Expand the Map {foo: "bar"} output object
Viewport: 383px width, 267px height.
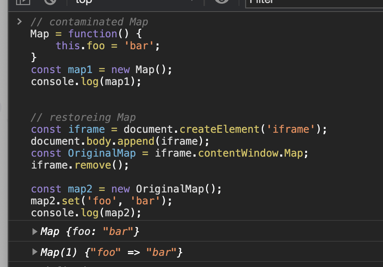coord(35,232)
